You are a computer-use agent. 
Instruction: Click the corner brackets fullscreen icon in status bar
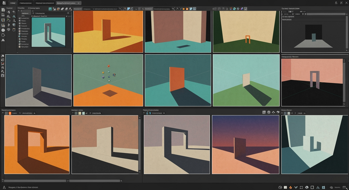coord(301,187)
